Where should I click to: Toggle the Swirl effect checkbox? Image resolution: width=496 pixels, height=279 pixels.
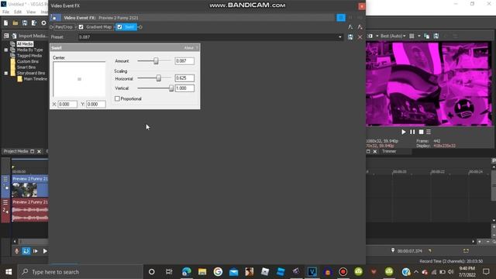click(x=119, y=27)
